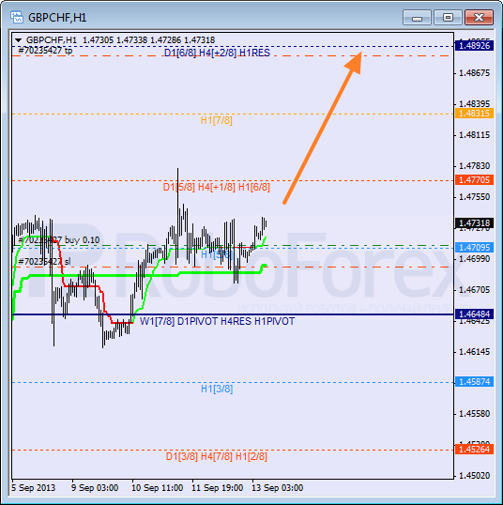Expand the chart's triangle dropdown beside GBPCHF,H1
The height and width of the screenshot is (505, 503).
19,40
